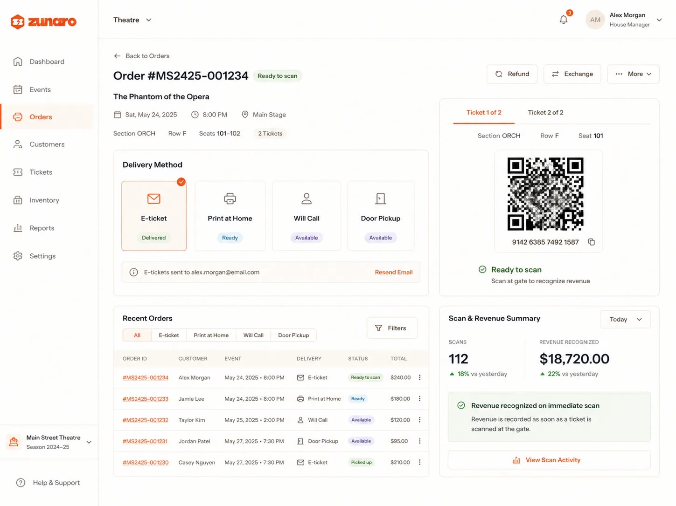The image size is (676, 506).
Task: Open order link #MS2425-001230
Action: click(x=146, y=462)
